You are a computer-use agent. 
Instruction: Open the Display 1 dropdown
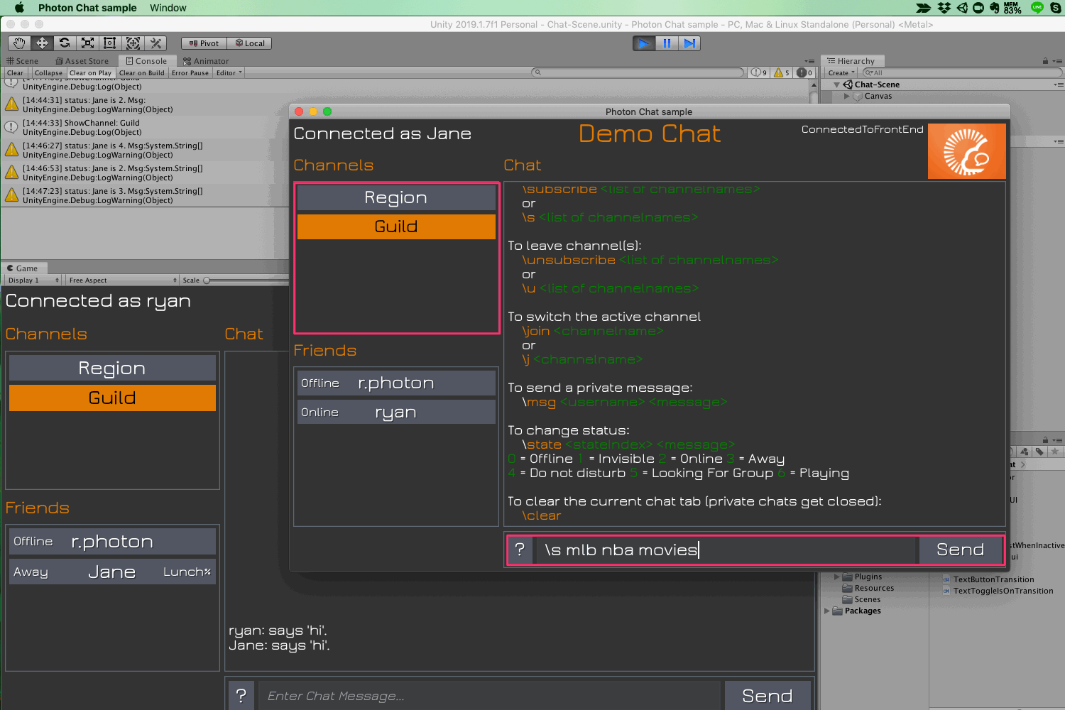pos(33,280)
